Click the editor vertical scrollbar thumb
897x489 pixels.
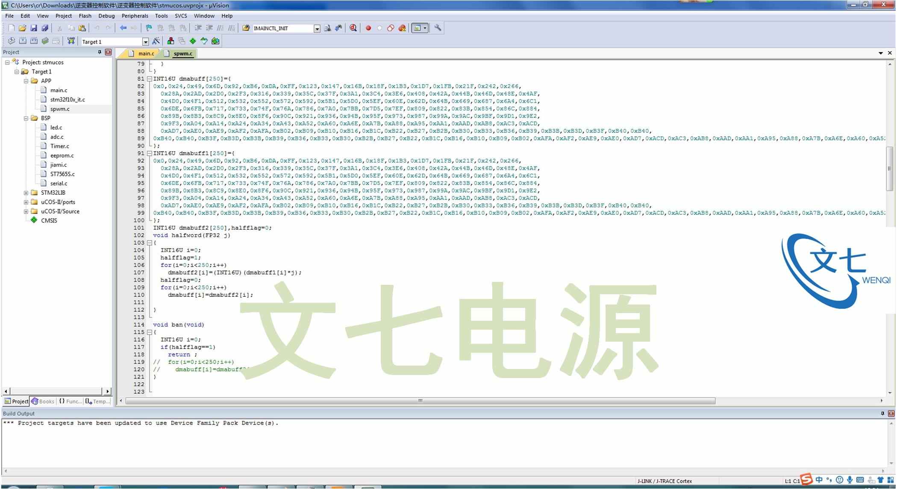(x=890, y=169)
